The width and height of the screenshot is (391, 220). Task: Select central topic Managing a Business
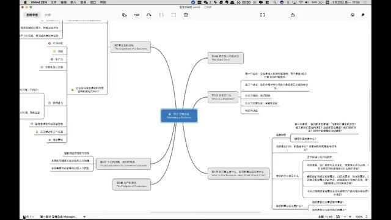(179, 116)
